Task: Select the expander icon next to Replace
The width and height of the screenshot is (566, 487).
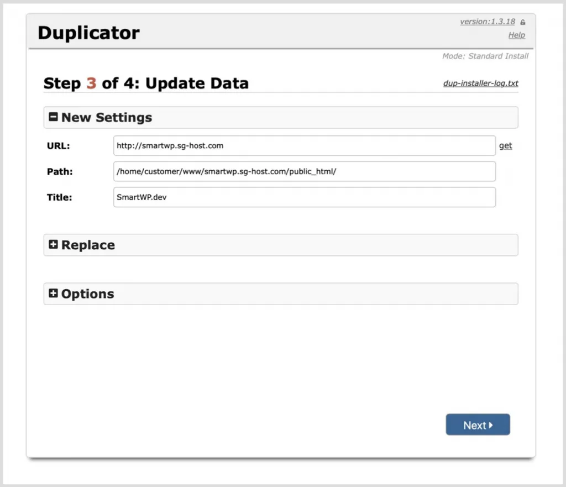Action: point(54,244)
